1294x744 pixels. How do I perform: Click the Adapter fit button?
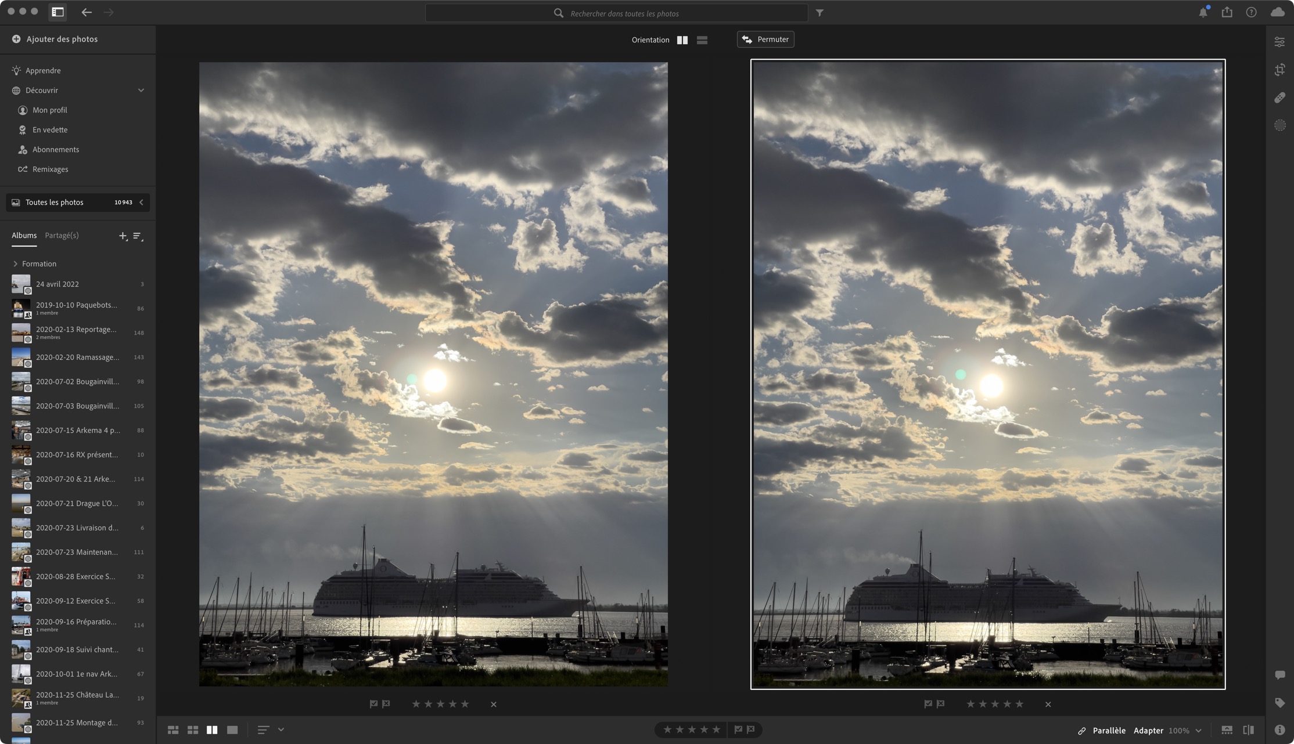(1148, 731)
